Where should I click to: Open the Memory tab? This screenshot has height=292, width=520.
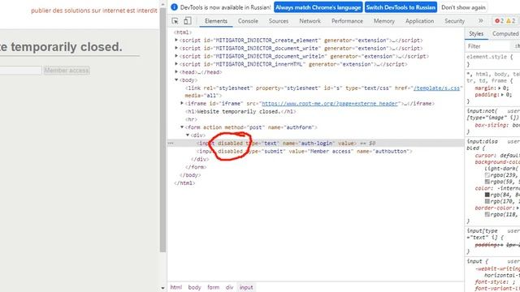click(x=384, y=21)
